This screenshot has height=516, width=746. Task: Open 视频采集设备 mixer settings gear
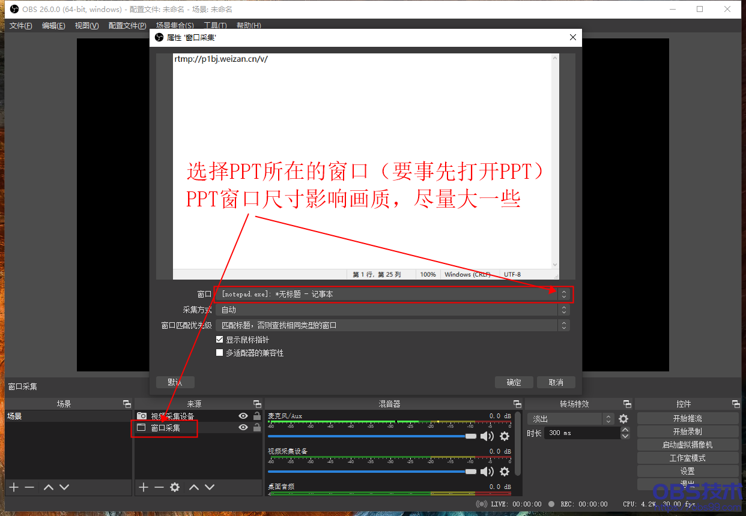pyautogui.click(x=505, y=472)
